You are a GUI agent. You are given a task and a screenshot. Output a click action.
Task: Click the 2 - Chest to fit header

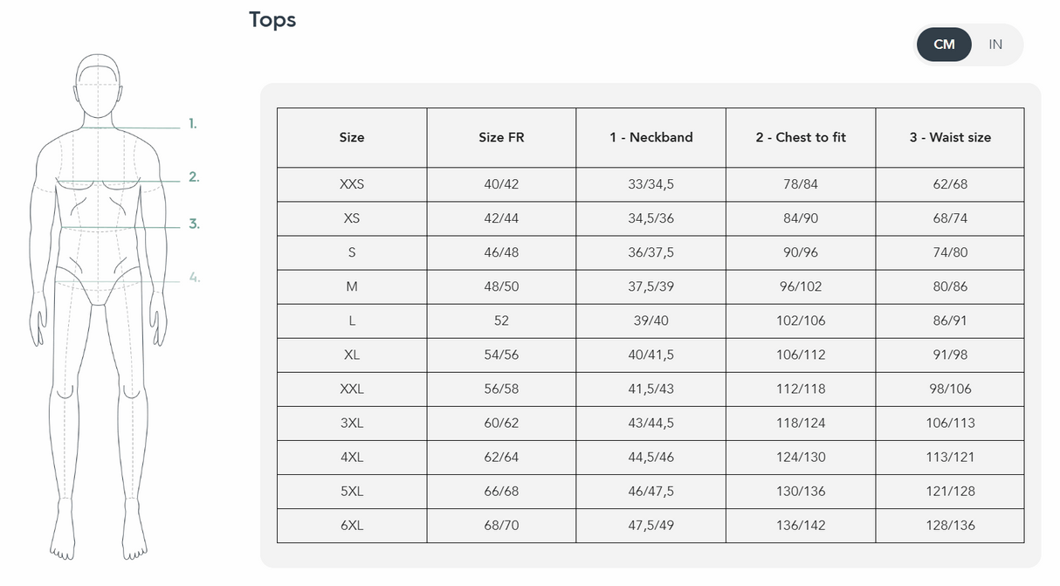pos(801,137)
